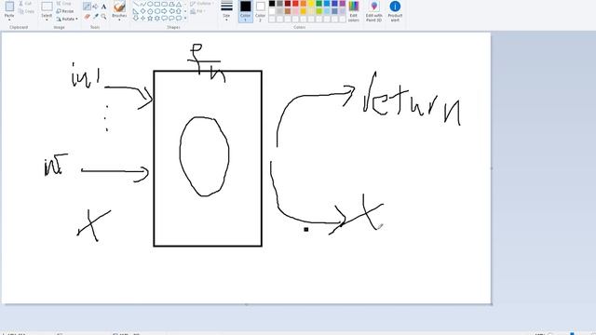Click the Brushes tool icon
The image size is (596, 335).
pos(119,7)
